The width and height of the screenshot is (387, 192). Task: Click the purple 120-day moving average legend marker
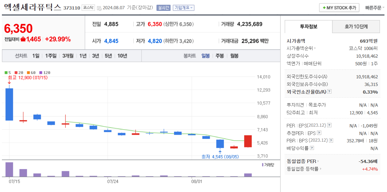pyautogui.click(x=41, y=73)
